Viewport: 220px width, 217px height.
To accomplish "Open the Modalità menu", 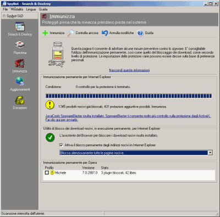I will [17, 9].
